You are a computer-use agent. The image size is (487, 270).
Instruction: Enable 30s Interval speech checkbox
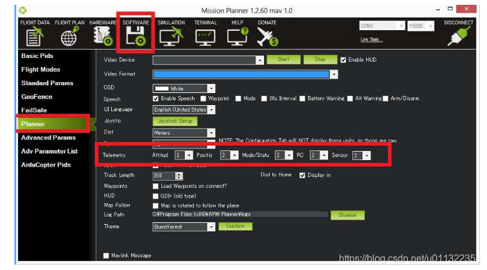pyautogui.click(x=264, y=98)
